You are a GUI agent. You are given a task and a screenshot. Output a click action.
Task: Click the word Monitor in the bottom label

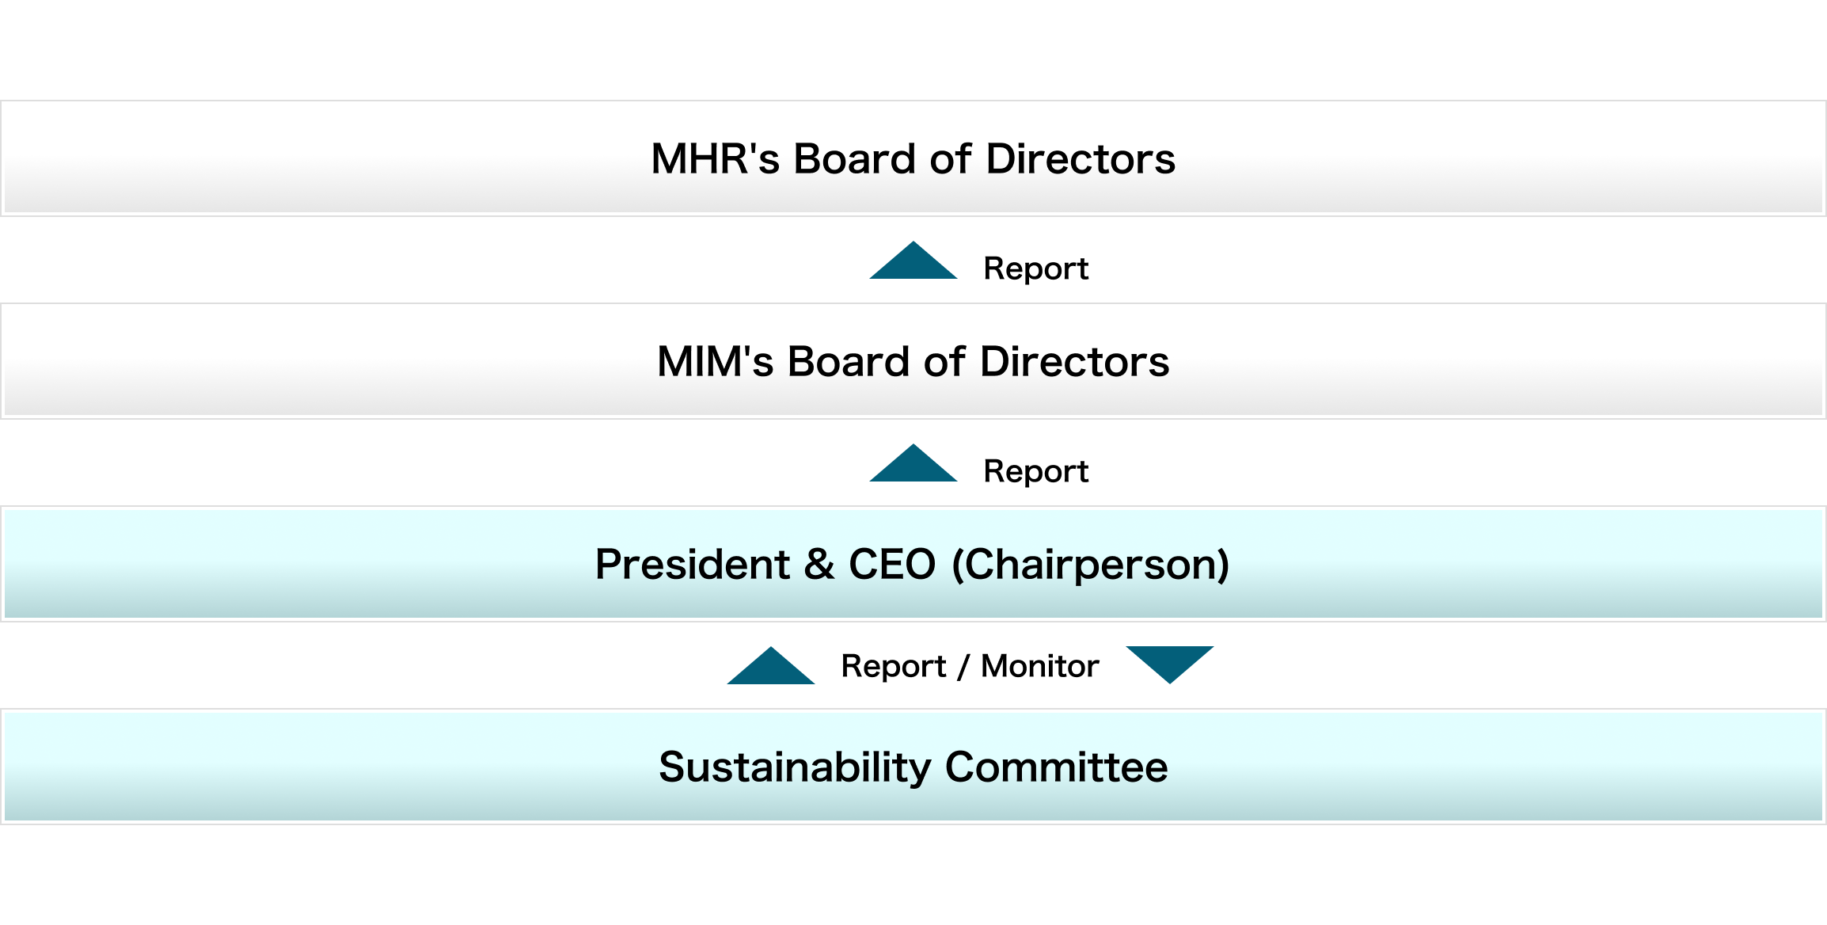click(x=1039, y=667)
